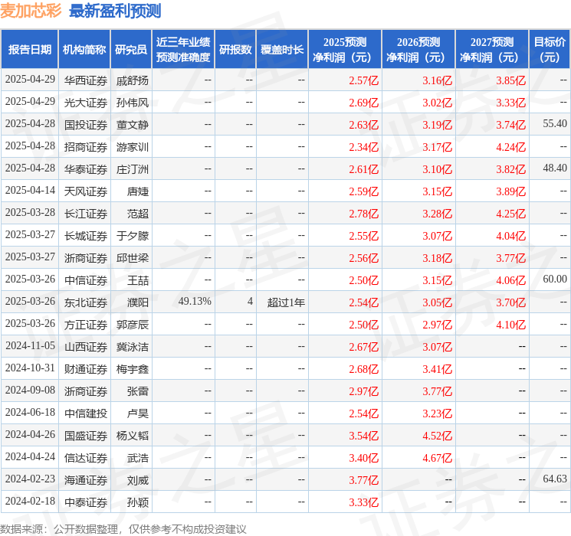The height and width of the screenshot is (536, 571).
Task: Click the 数据来源 disclaimer footer text
Action: click(x=123, y=528)
